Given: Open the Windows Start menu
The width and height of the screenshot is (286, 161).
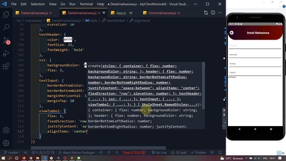Looking at the screenshot, I should [x=3, y=158].
